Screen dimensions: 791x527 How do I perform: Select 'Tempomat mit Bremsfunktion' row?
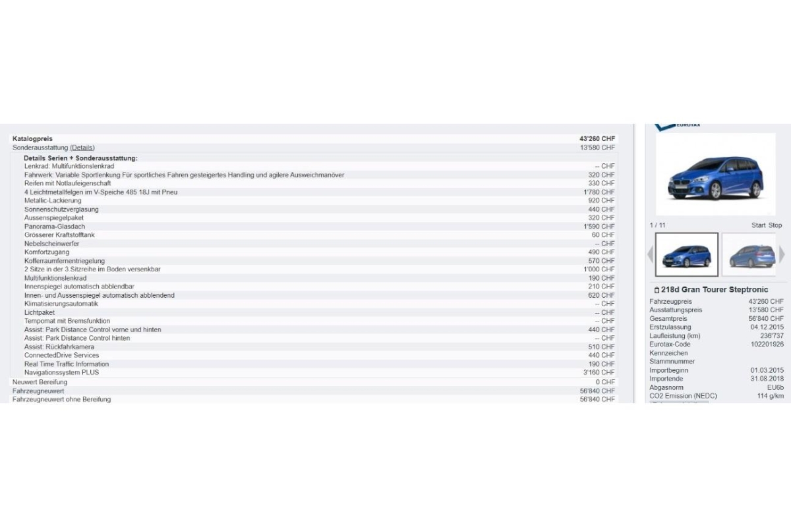pyautogui.click(x=314, y=321)
